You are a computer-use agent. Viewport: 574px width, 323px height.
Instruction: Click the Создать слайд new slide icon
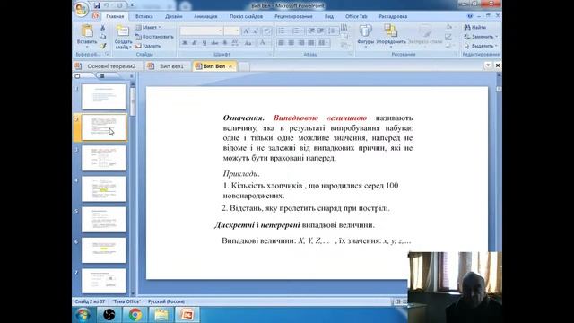122,31
